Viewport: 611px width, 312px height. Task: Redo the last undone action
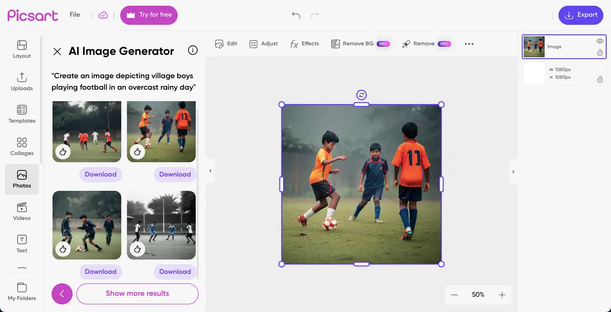click(x=315, y=15)
